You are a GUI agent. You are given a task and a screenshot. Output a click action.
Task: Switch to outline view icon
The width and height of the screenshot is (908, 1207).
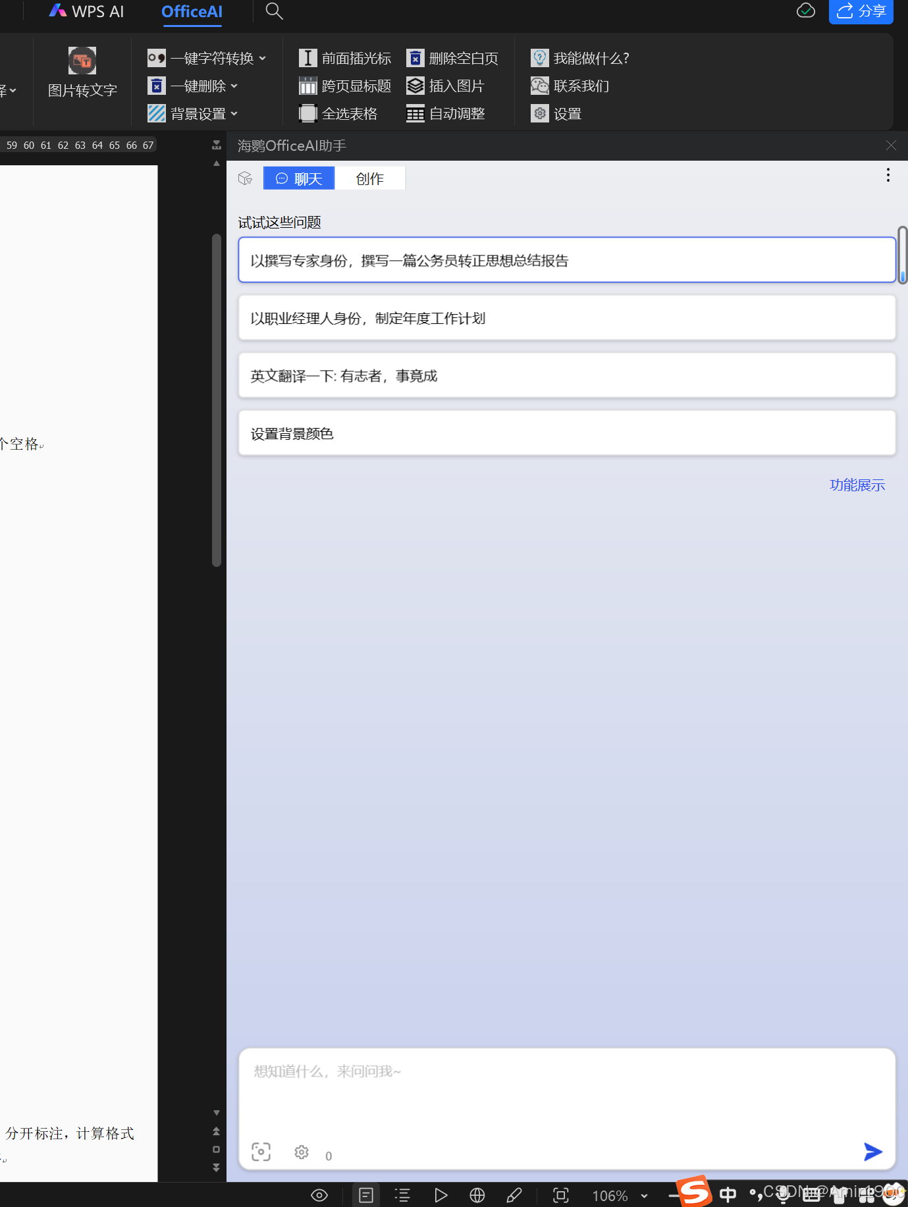click(402, 1195)
